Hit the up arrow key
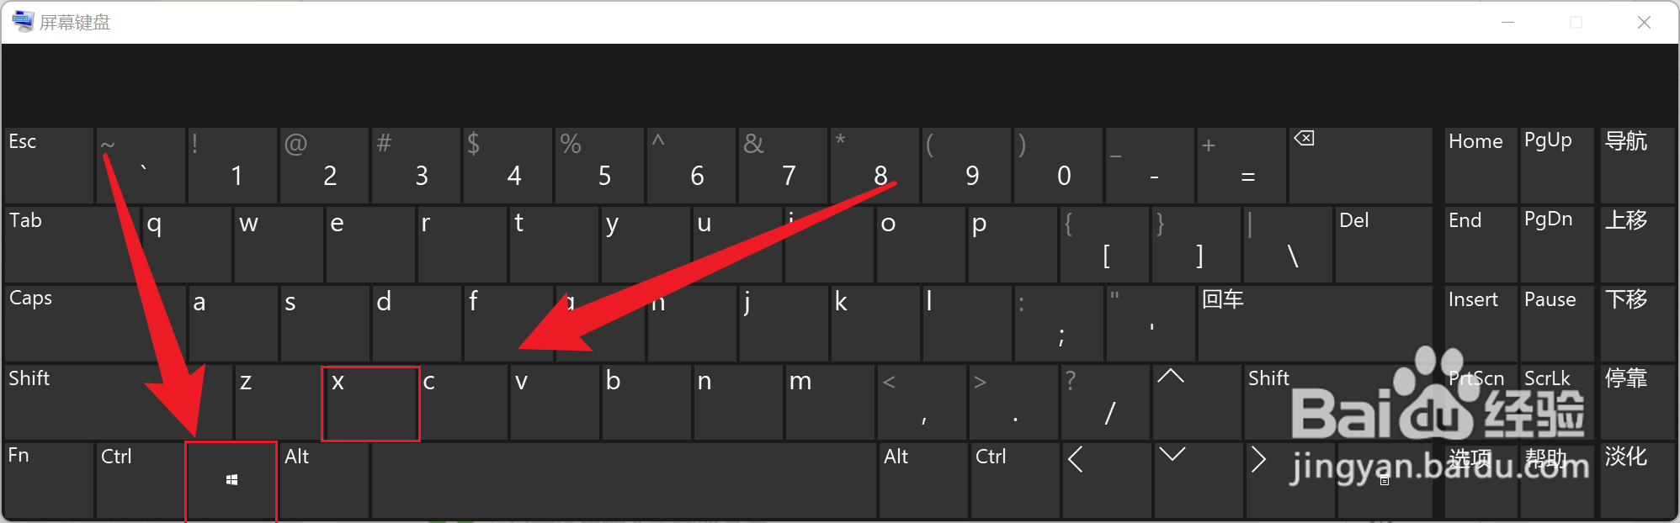The height and width of the screenshot is (523, 1680). pos(1197,402)
